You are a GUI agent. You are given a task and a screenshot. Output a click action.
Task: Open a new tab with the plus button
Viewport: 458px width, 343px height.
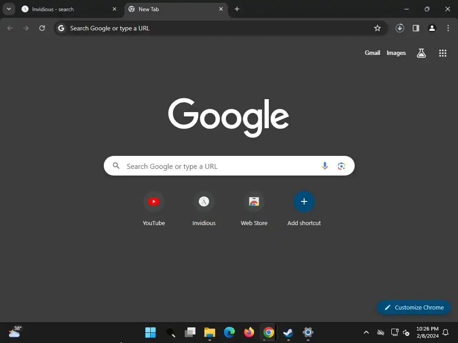(x=237, y=9)
